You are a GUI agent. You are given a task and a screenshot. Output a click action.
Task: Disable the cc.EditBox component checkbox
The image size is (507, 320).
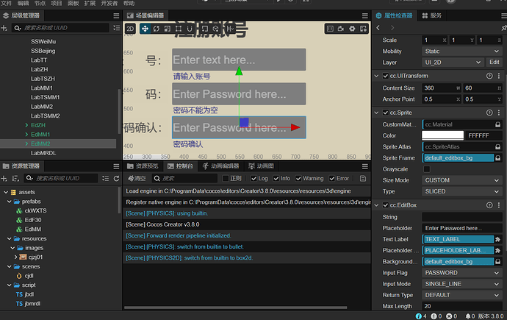point(386,205)
